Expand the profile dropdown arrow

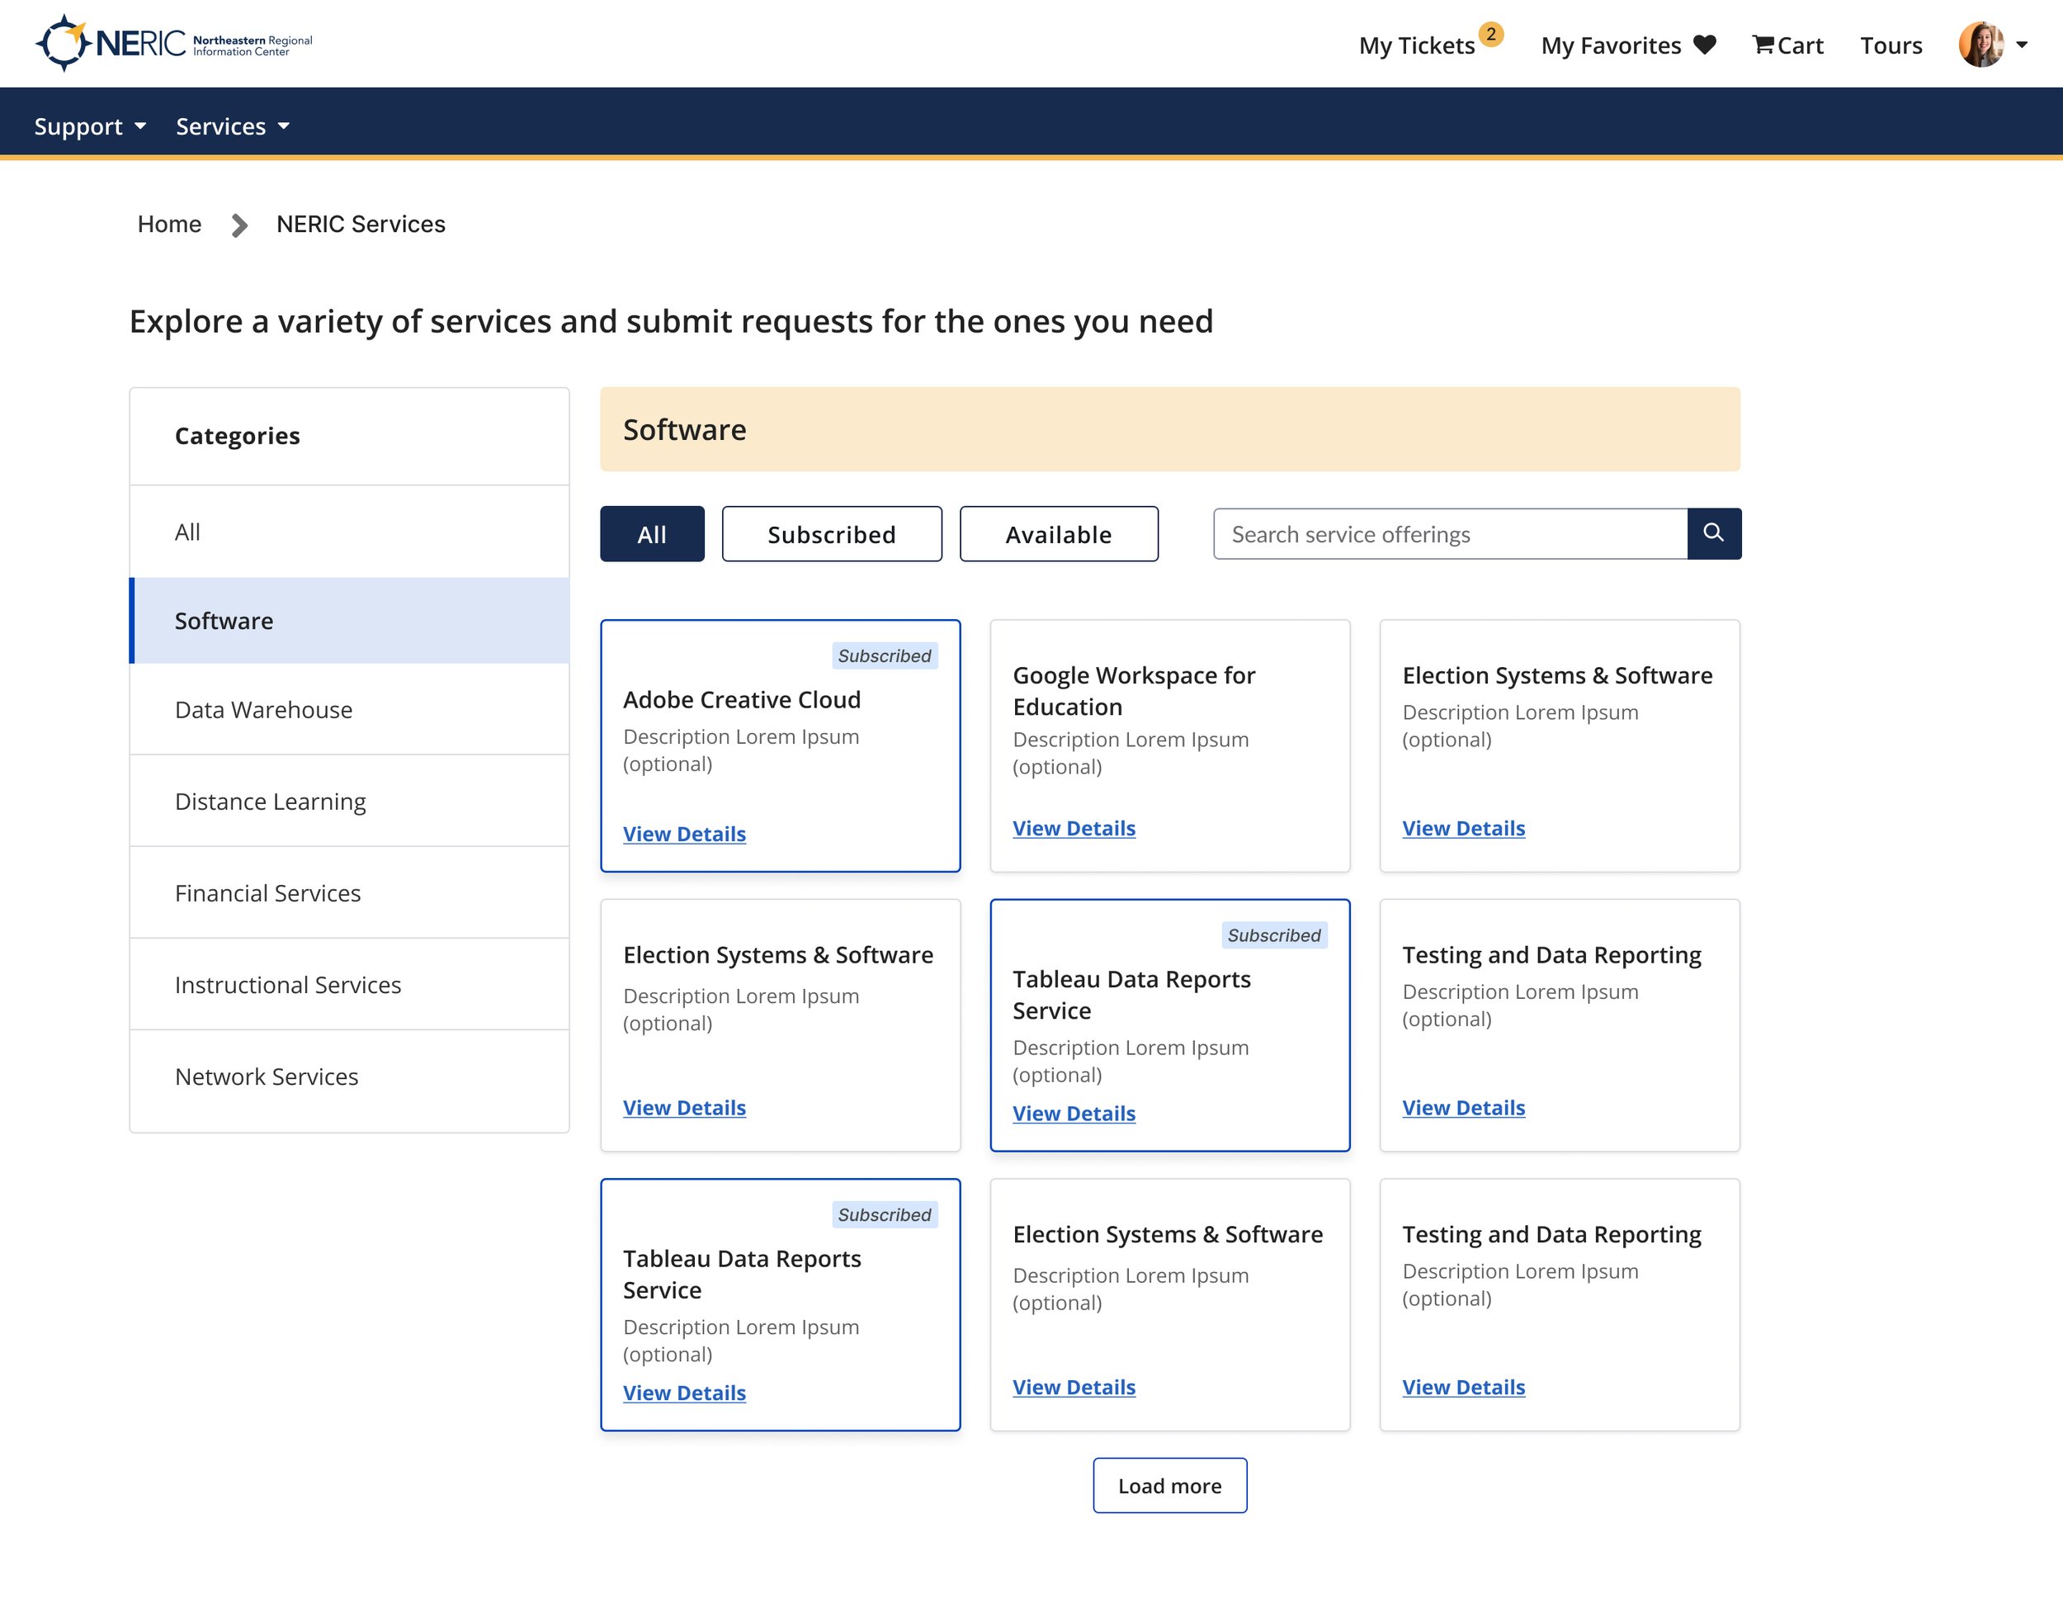(x=2022, y=45)
